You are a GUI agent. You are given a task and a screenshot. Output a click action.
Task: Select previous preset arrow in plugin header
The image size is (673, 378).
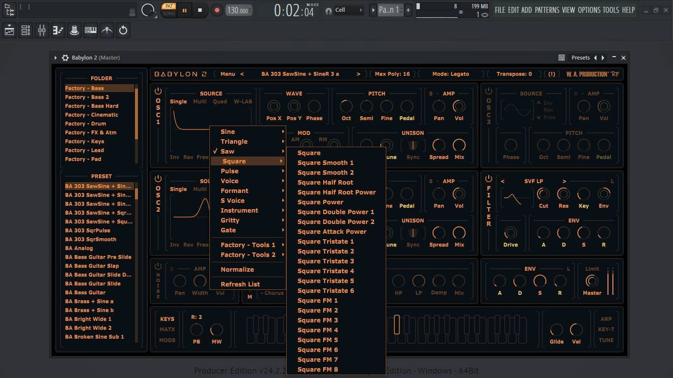[x=595, y=58]
